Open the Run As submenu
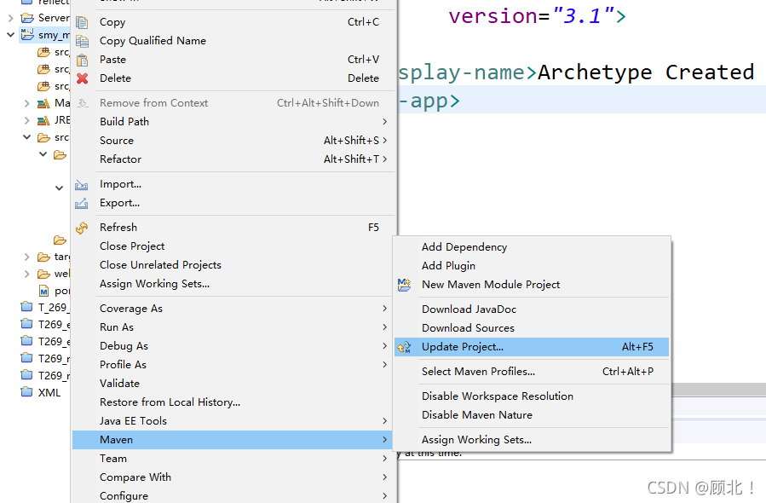The image size is (766, 503). pyautogui.click(x=233, y=327)
